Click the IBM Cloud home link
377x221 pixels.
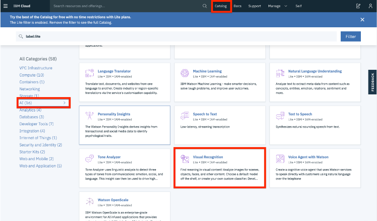tap(22, 6)
